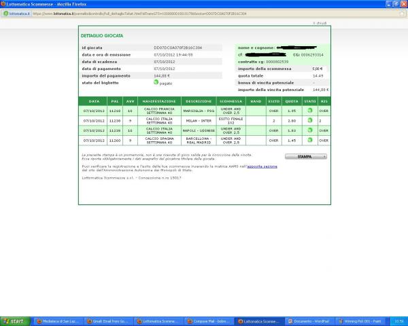Open Documento - WordPad from taskbar
Viewport: 408px width, 326px height.
pyautogui.click(x=308, y=321)
